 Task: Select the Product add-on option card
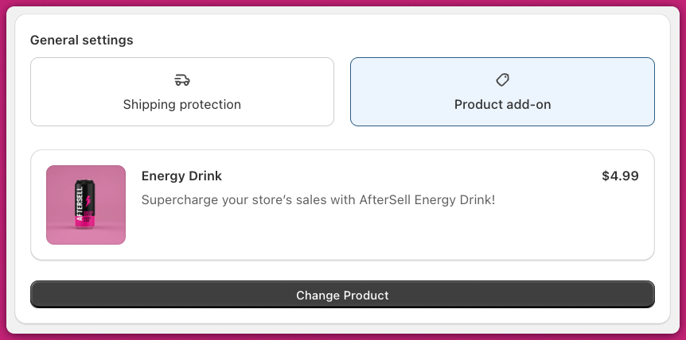502,91
